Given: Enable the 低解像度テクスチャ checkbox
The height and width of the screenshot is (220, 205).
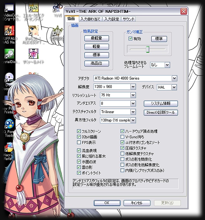Looking at the screenshot, I should 122,153.
